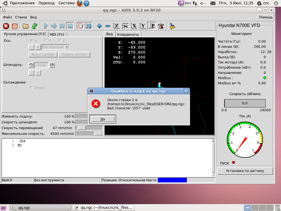Stop program execution square icon
Viewport: 281px width, 211px height.
point(70,26)
